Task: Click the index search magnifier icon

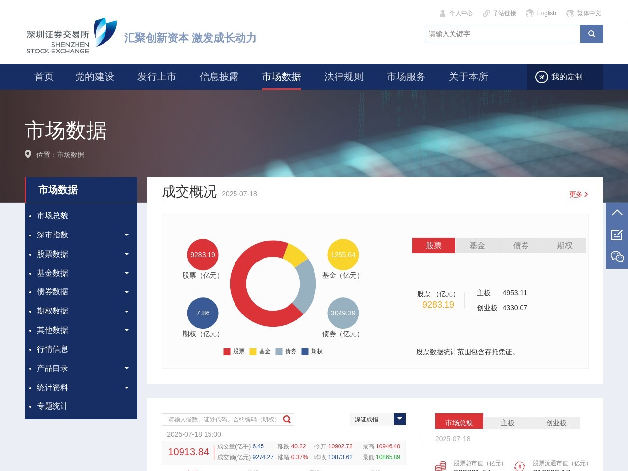Action: tap(287, 419)
